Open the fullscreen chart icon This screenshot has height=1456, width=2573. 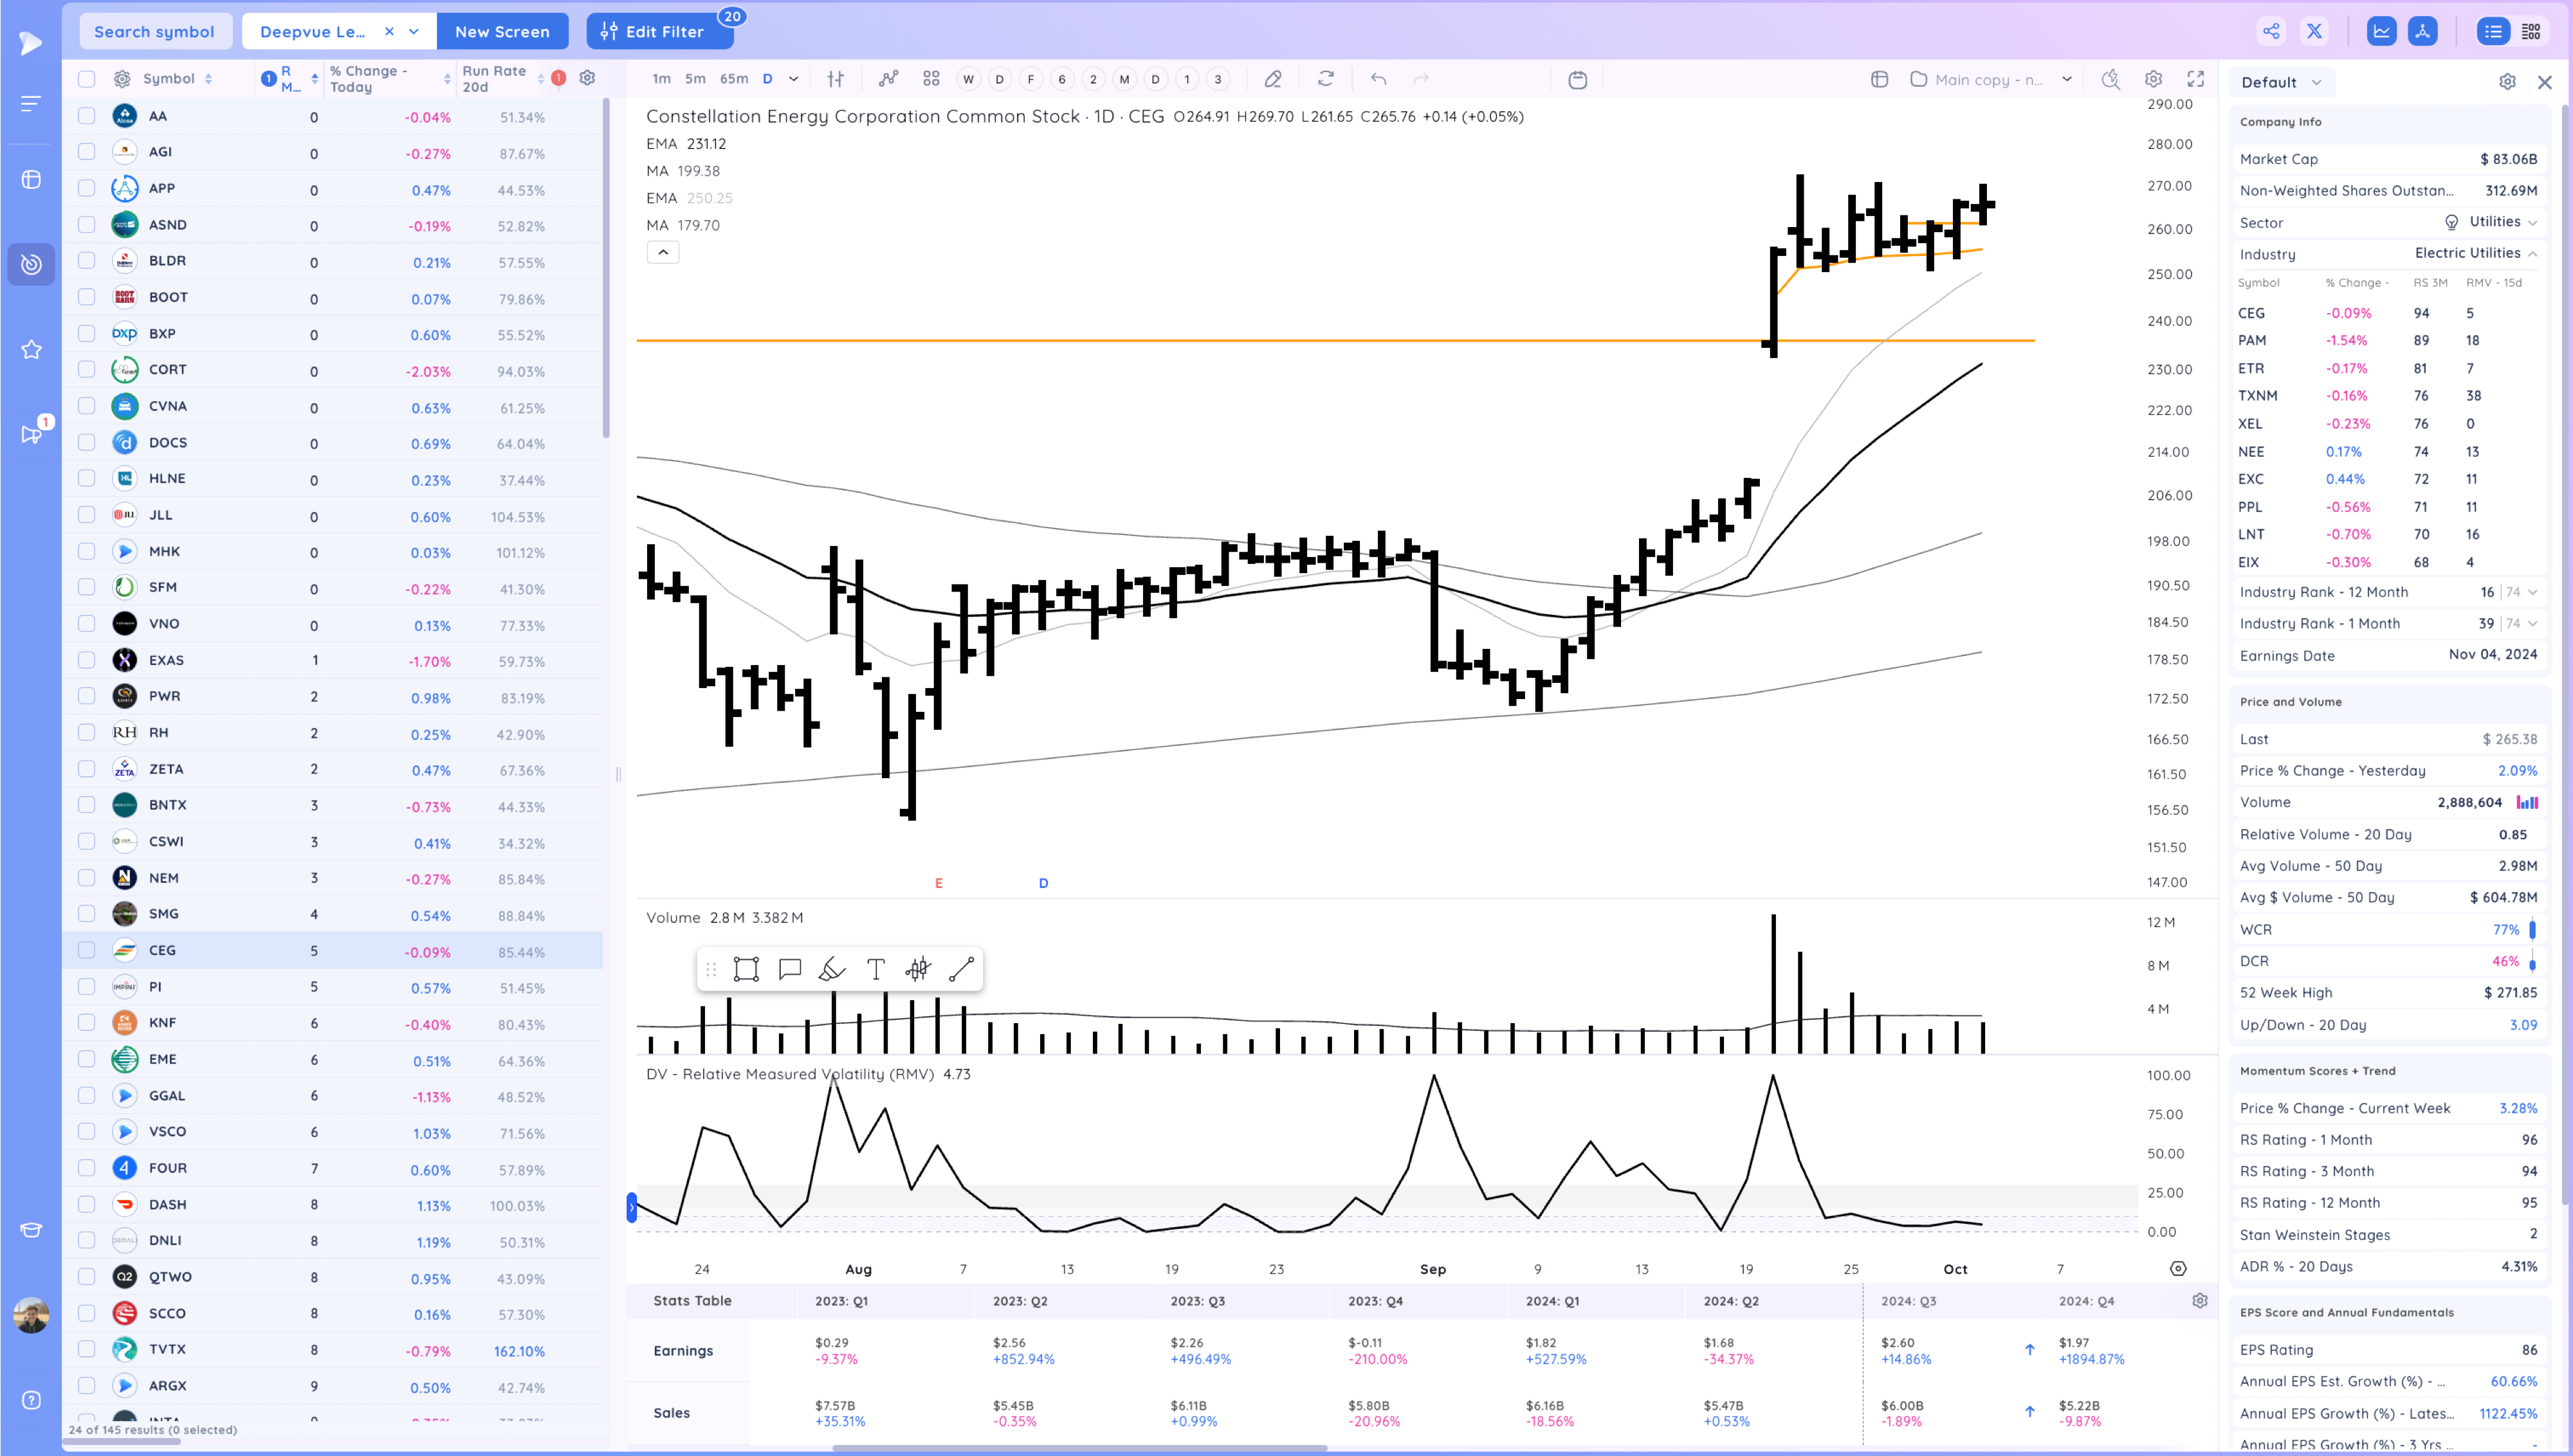click(2196, 79)
